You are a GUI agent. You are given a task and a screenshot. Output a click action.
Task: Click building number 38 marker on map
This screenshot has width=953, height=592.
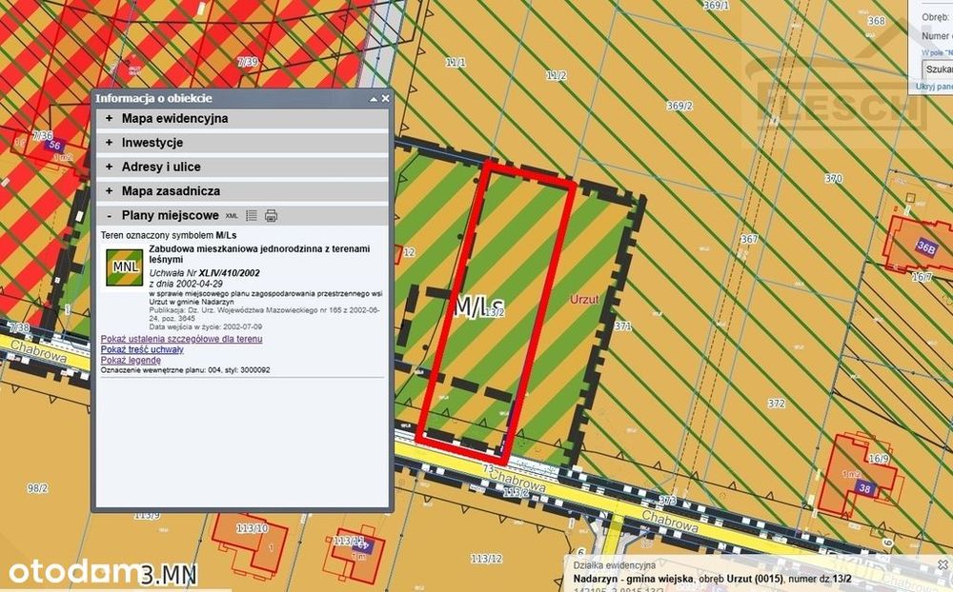[864, 488]
